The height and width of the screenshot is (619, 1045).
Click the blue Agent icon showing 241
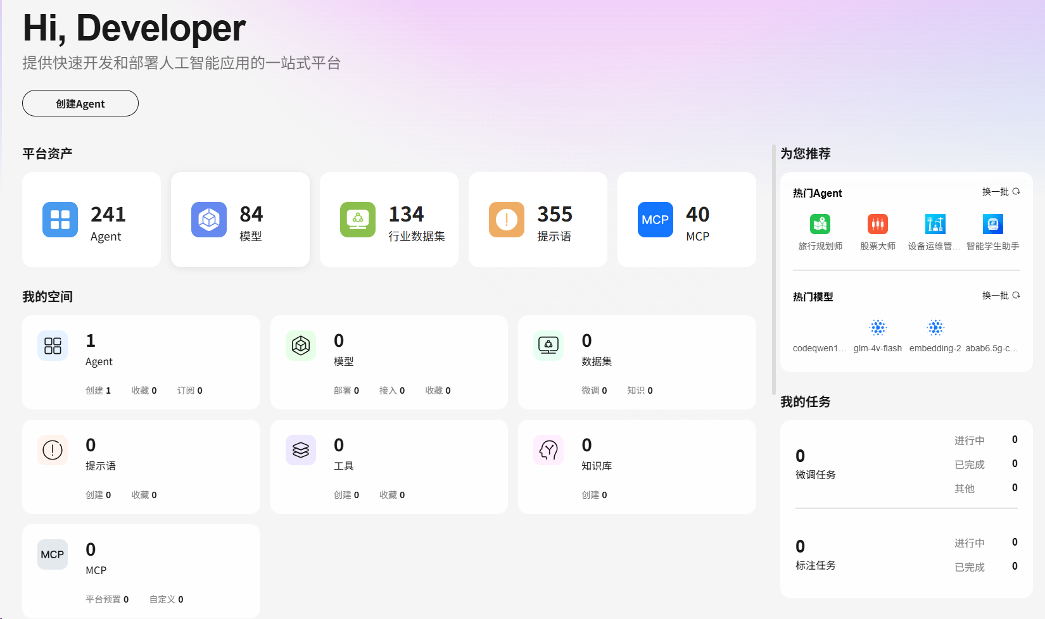60,220
